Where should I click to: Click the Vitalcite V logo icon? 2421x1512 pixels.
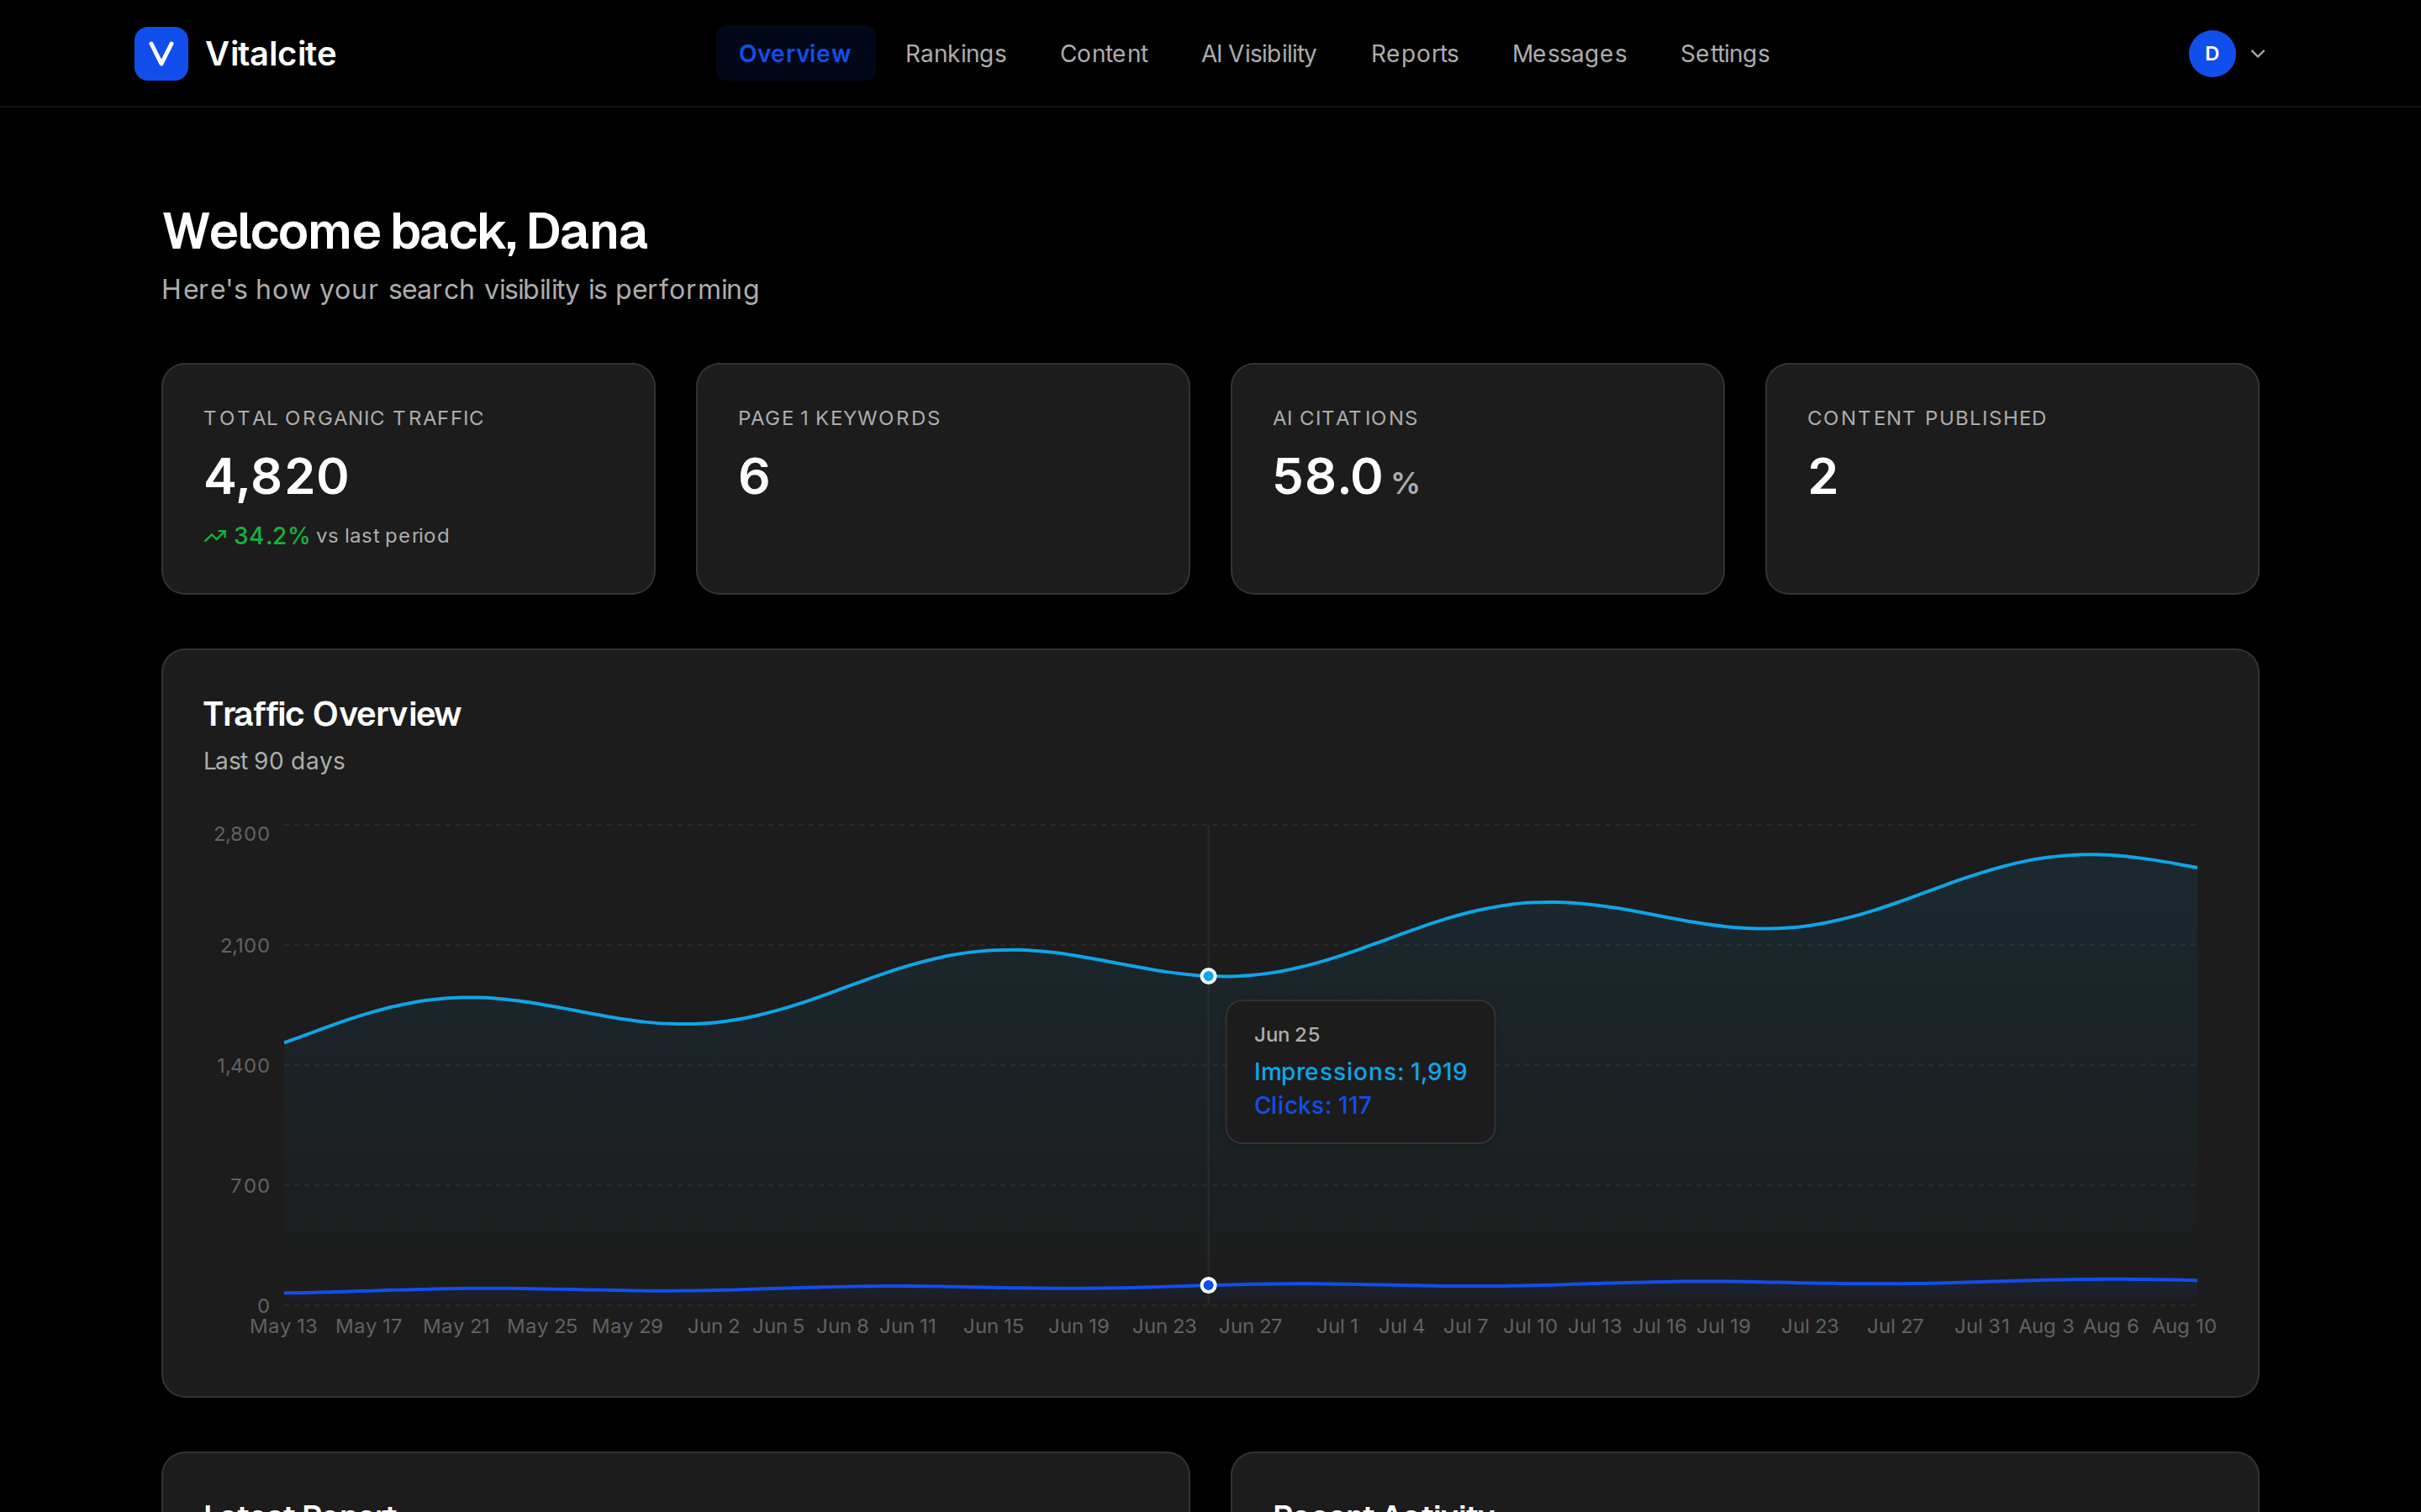161,54
